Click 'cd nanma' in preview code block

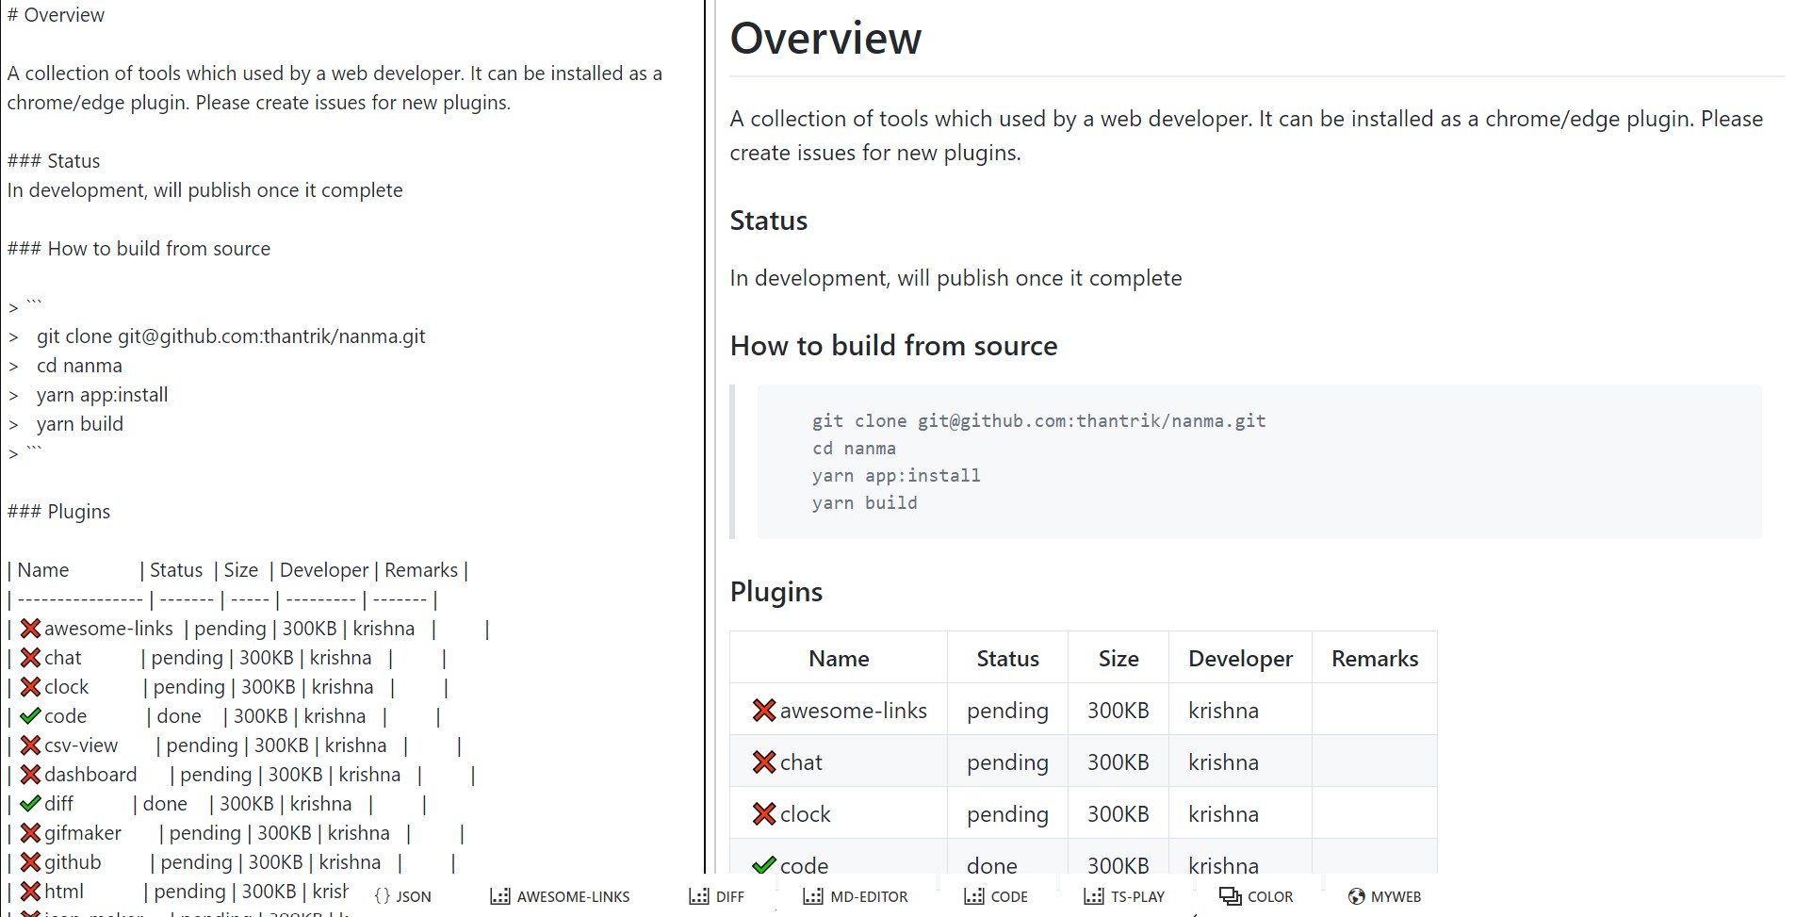854,449
